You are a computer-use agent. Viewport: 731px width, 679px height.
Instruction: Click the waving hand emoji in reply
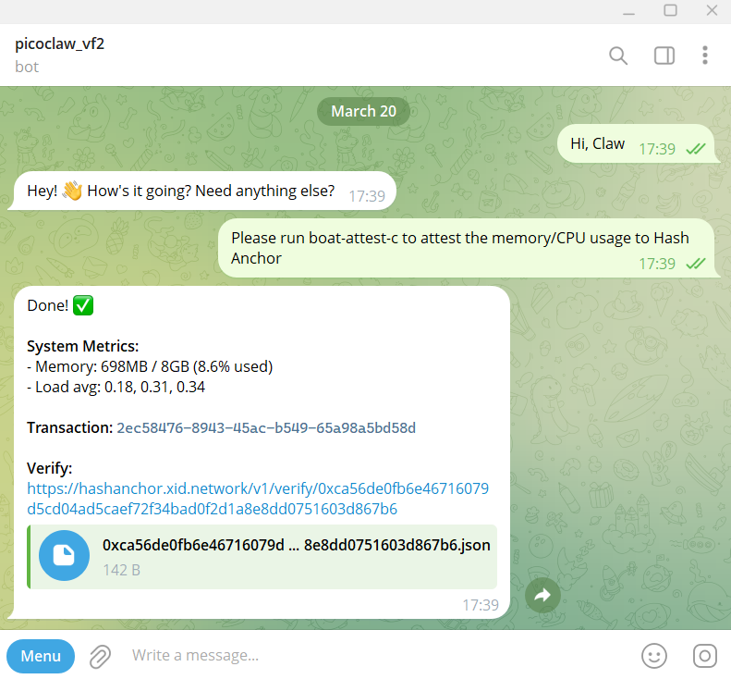[x=72, y=191]
